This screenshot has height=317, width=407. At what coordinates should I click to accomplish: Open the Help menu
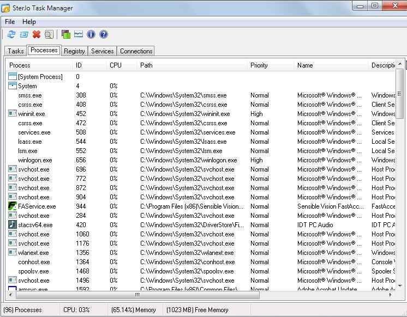[29, 22]
